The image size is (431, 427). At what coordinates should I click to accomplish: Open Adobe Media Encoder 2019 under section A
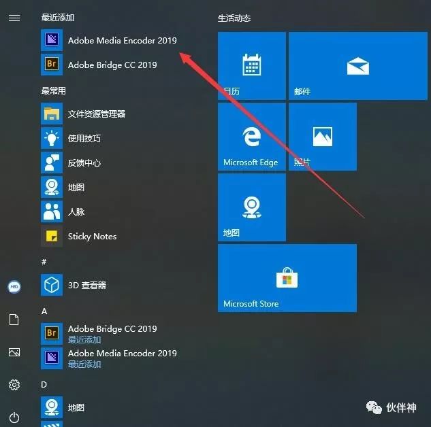(x=109, y=358)
